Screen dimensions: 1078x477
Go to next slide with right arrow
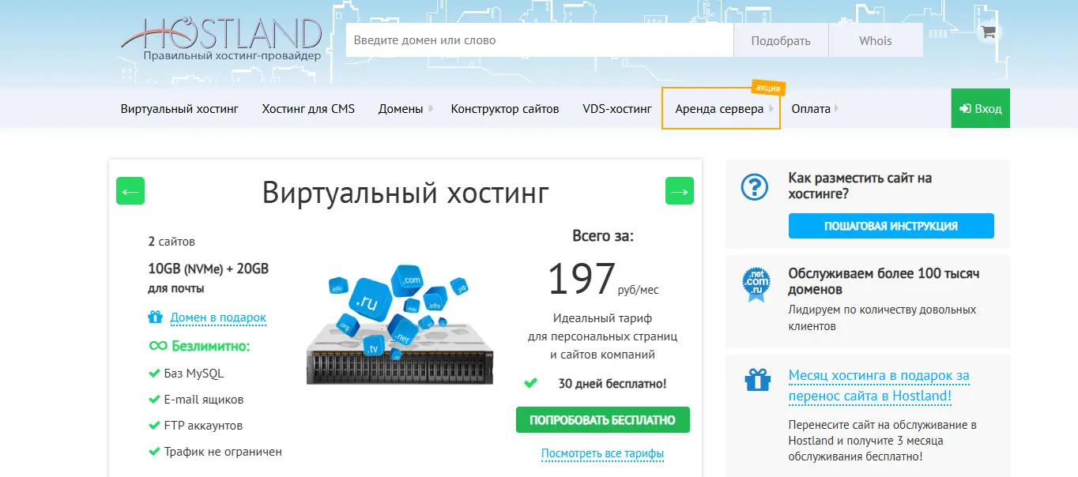[680, 191]
